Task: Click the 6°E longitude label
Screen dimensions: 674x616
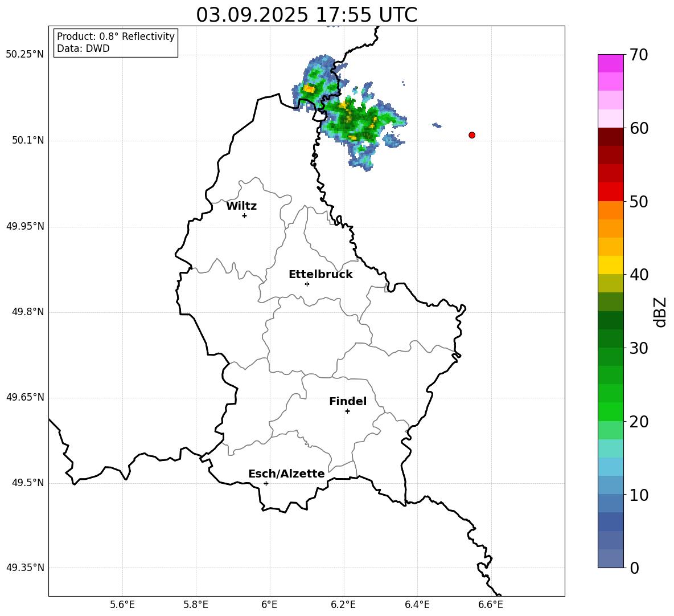Action: click(x=269, y=605)
